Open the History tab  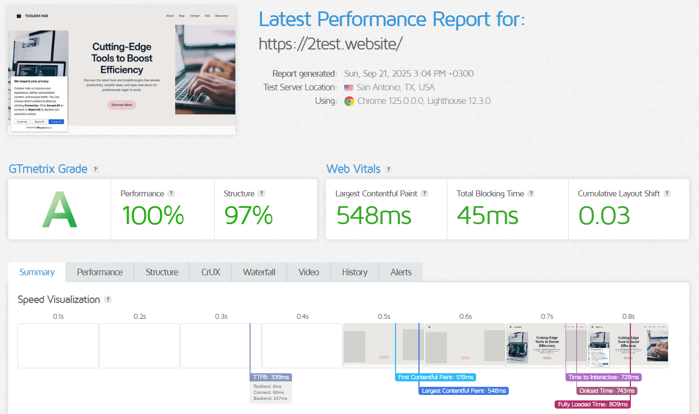pos(355,272)
